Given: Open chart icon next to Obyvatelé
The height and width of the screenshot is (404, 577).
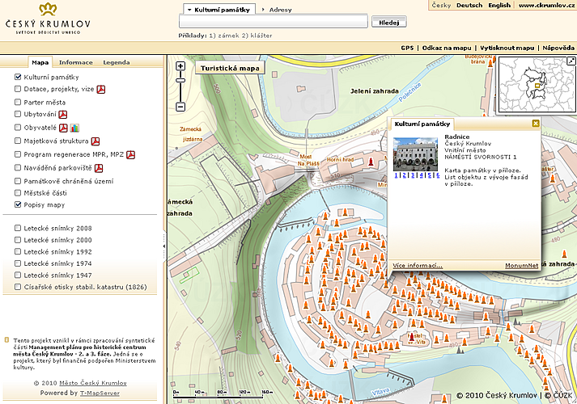Looking at the screenshot, I should click(x=74, y=128).
